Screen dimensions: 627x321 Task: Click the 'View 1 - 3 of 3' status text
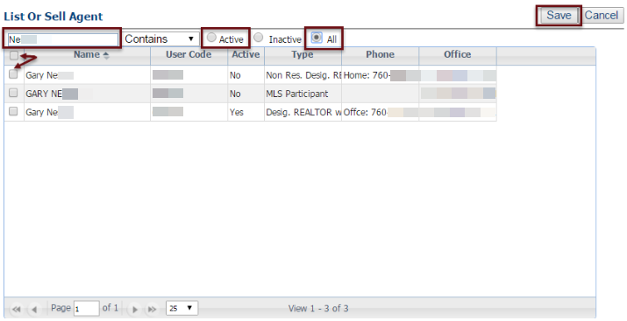coord(318,309)
